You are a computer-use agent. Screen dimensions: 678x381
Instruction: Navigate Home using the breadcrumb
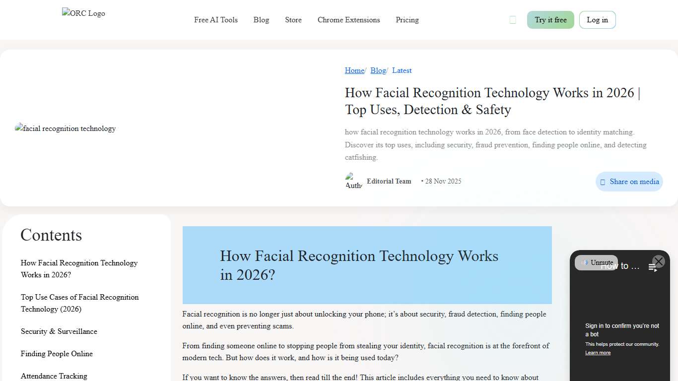(x=354, y=70)
